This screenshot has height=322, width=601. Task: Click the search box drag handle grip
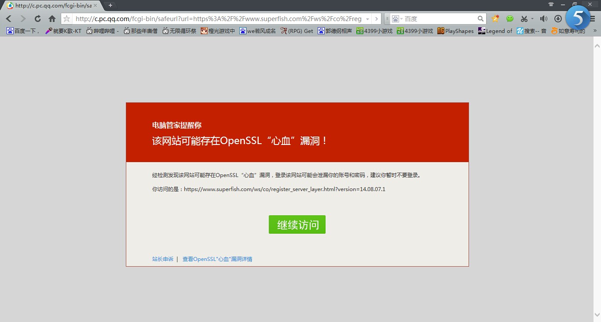click(387, 19)
